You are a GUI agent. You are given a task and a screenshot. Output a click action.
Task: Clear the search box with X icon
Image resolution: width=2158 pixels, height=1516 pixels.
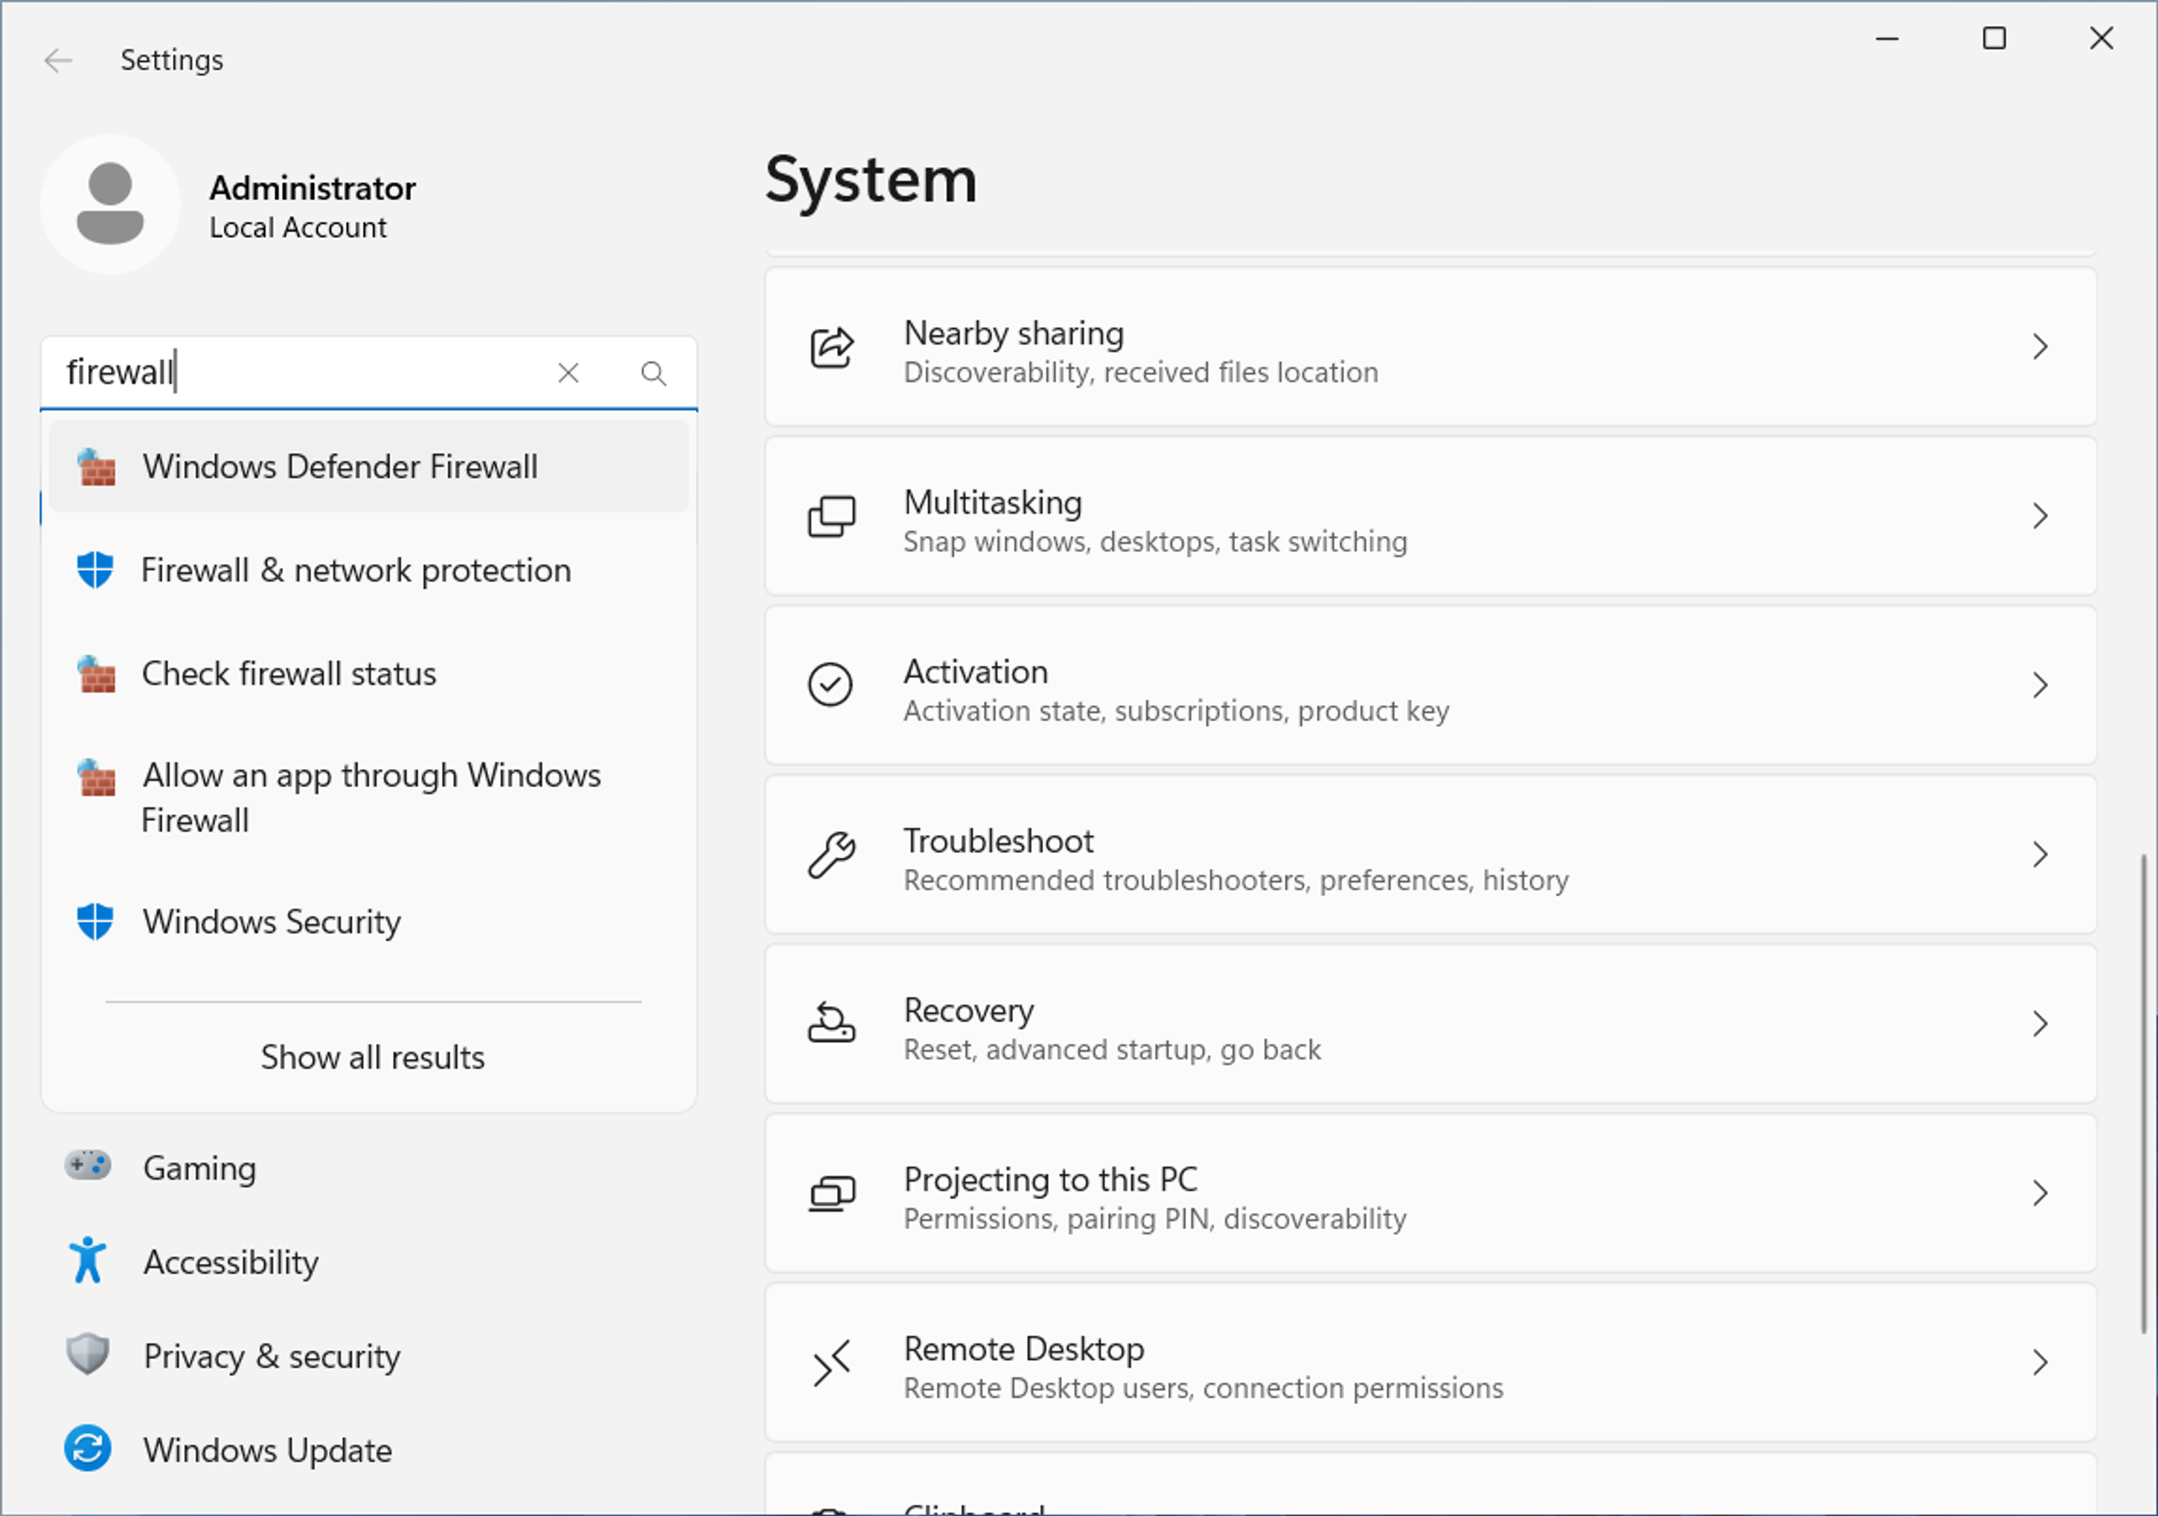click(x=568, y=373)
